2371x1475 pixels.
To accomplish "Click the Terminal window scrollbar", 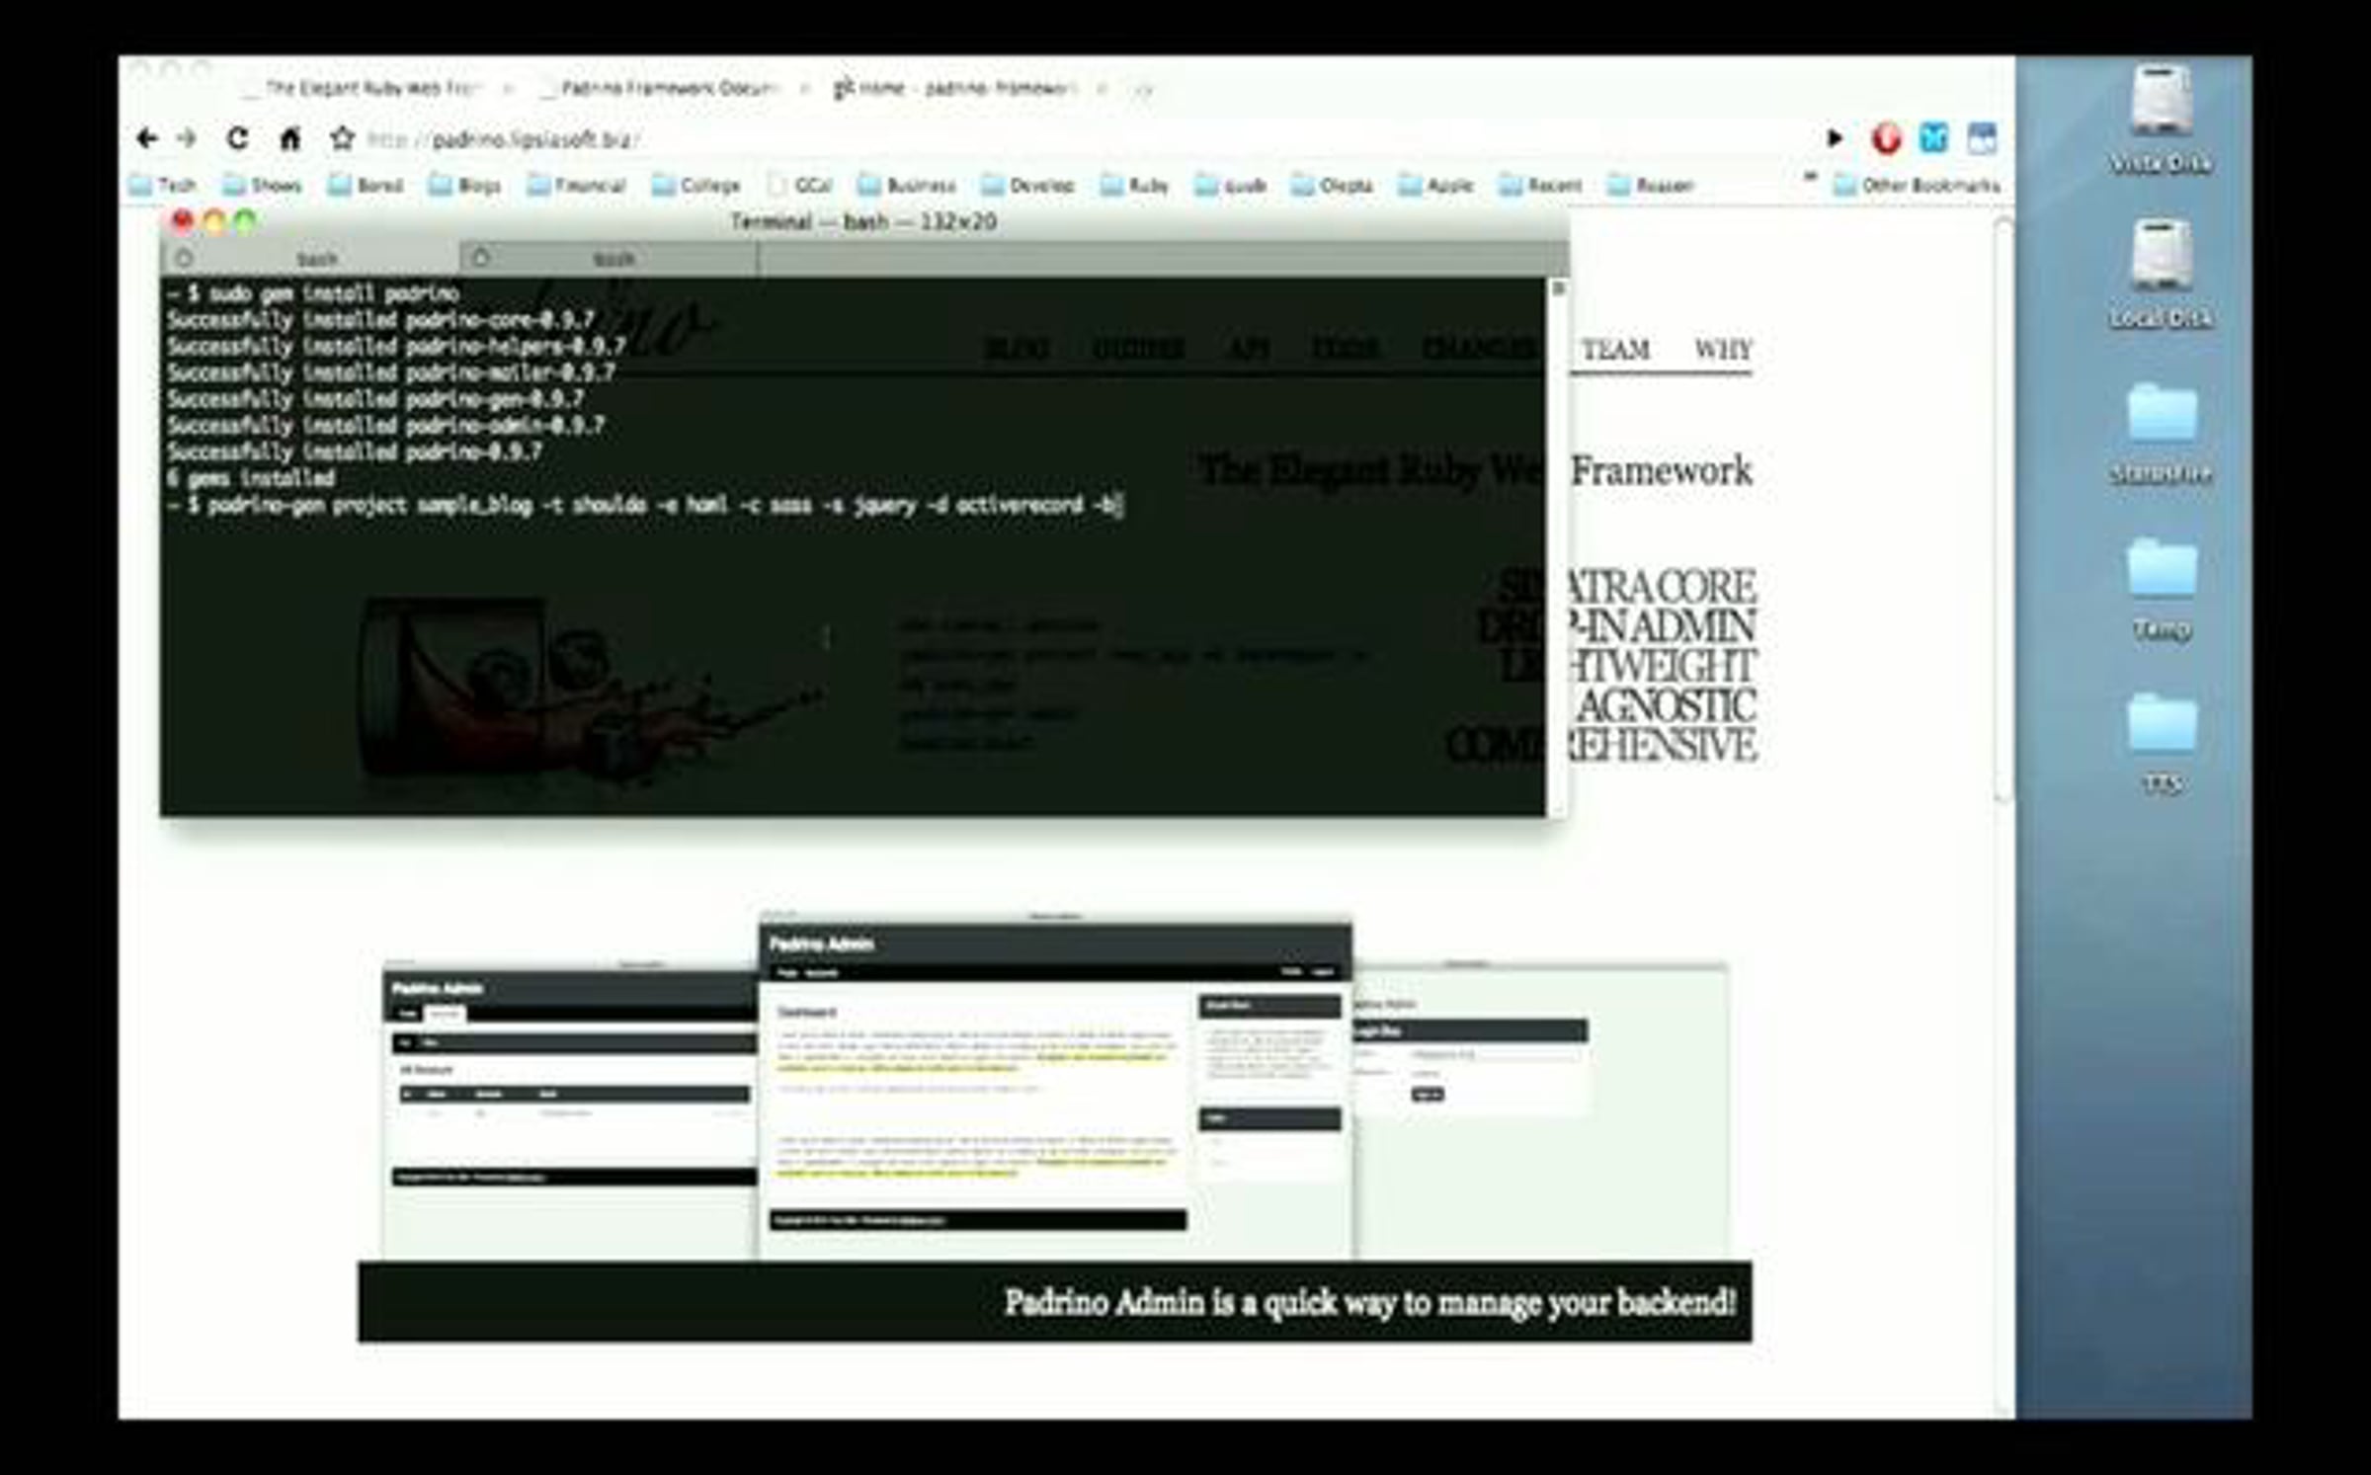I will coord(1557,546).
